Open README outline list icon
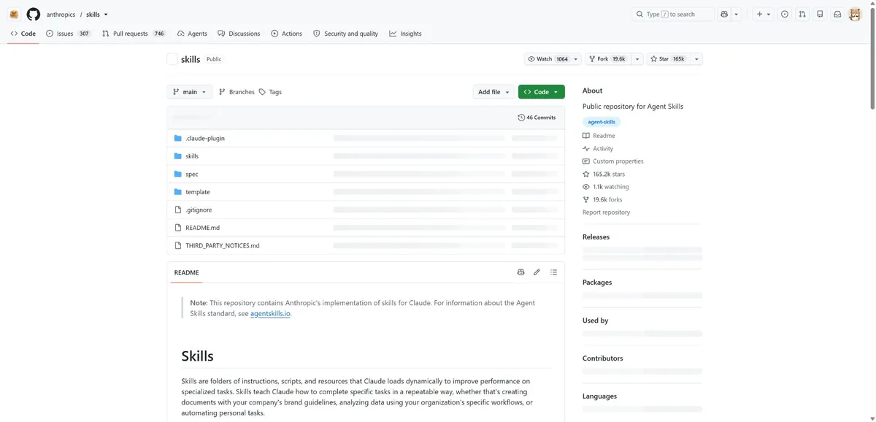Screen dimensions: 876x422 (554, 272)
